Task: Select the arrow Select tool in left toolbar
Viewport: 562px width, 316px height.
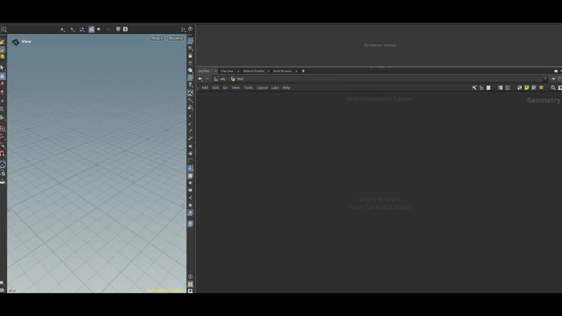Action: click(2, 68)
